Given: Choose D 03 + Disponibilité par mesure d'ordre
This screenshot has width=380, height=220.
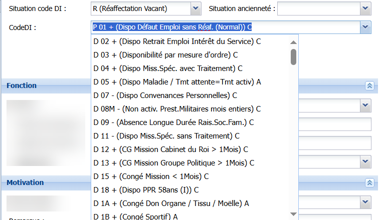Looking at the screenshot, I should pos(165,54).
